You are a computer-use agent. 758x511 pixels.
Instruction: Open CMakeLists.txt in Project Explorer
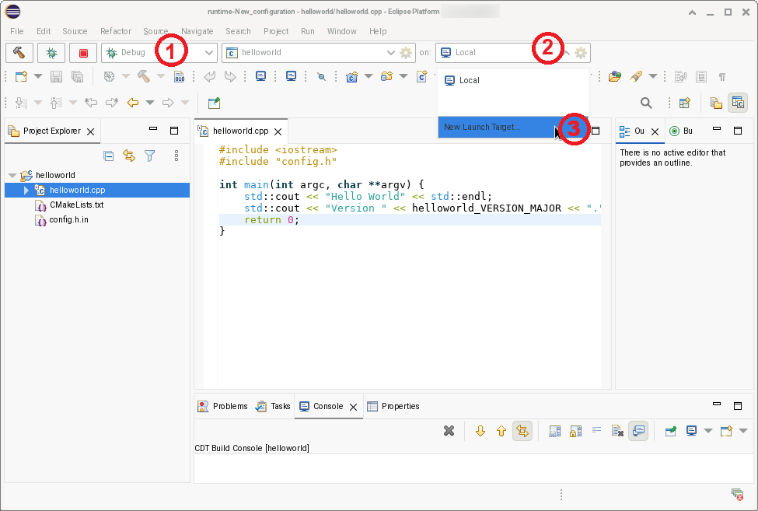click(x=76, y=205)
